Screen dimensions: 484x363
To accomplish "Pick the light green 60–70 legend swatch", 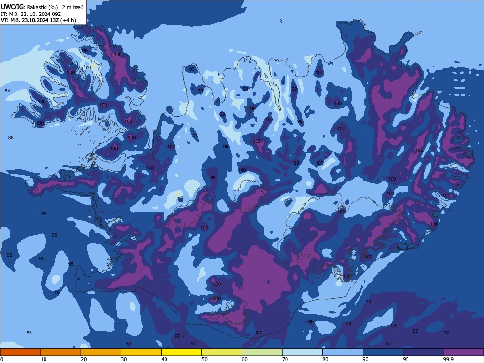I will 262,352.
